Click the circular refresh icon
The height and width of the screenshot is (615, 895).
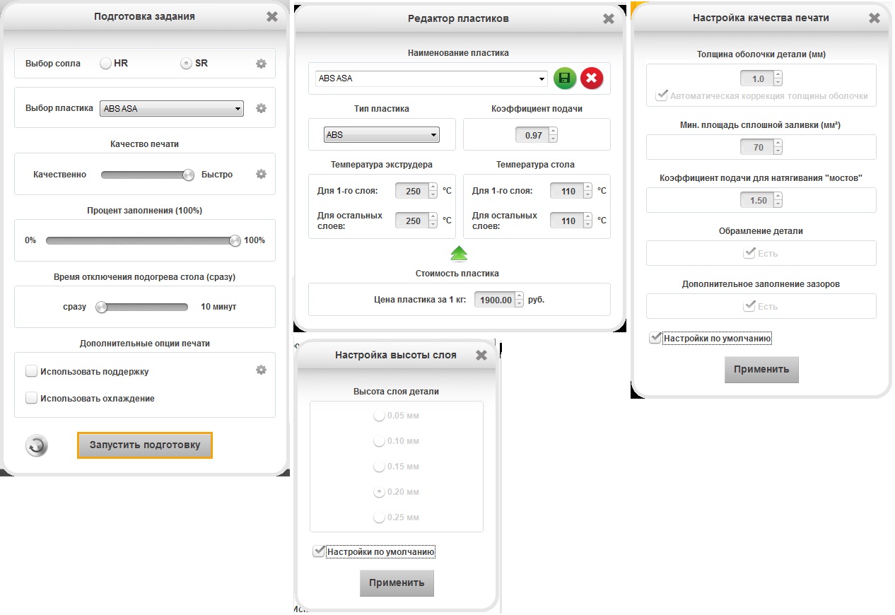tap(37, 445)
